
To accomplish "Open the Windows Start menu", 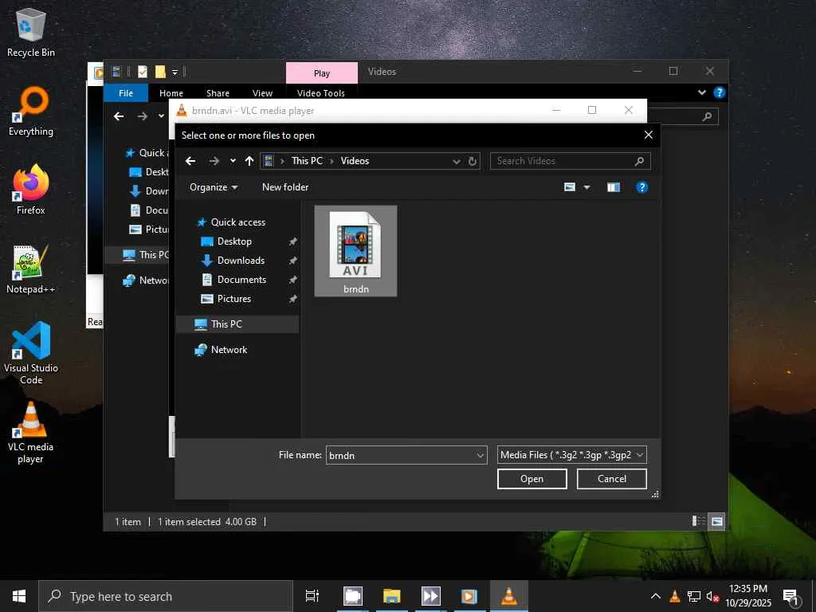I will [19, 596].
